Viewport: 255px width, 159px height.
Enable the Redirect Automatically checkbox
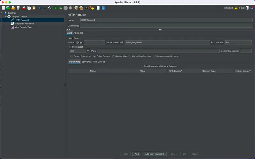click(x=71, y=56)
